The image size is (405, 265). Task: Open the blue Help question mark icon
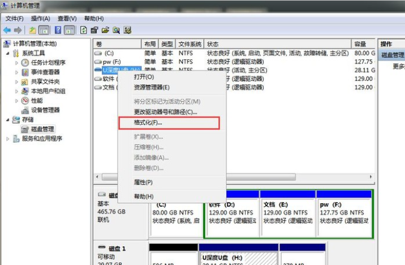tap(58, 30)
